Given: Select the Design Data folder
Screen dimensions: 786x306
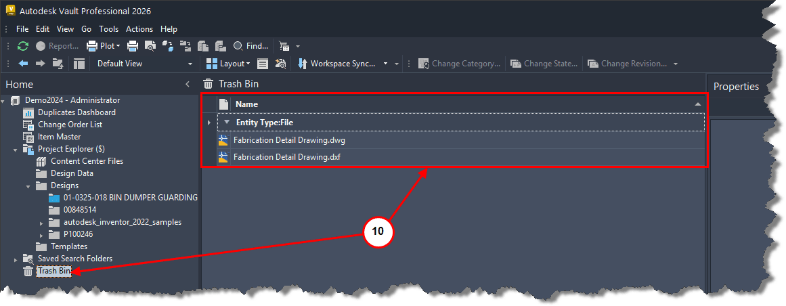Looking at the screenshot, I should 72,173.
